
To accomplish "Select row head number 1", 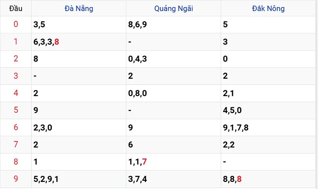I will [16, 41].
